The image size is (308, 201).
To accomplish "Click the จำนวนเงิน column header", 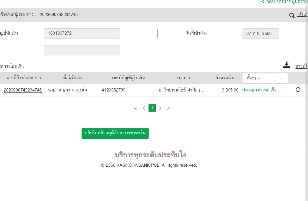I will pyautogui.click(x=225, y=78).
